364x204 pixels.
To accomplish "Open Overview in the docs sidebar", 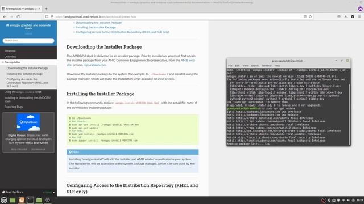I will pyautogui.click(x=10, y=57).
